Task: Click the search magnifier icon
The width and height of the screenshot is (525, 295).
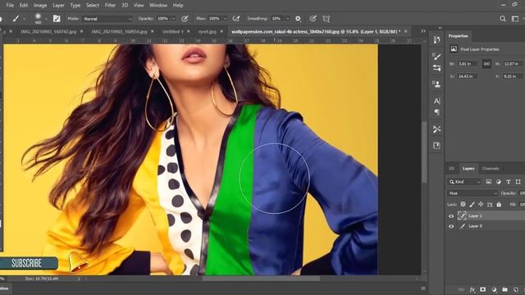Action: point(503,19)
